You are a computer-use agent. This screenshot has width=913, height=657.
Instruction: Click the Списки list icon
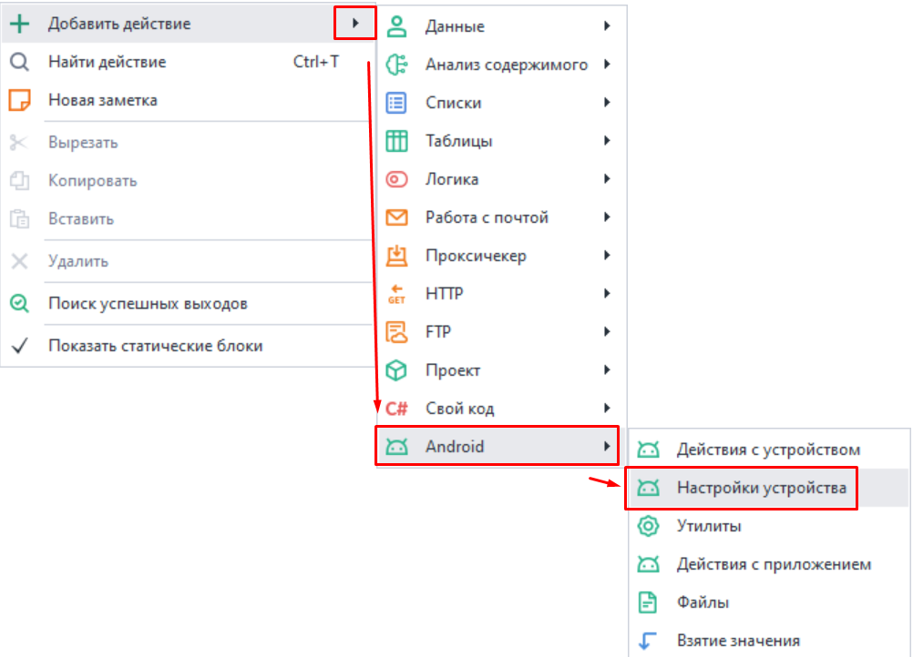(396, 103)
